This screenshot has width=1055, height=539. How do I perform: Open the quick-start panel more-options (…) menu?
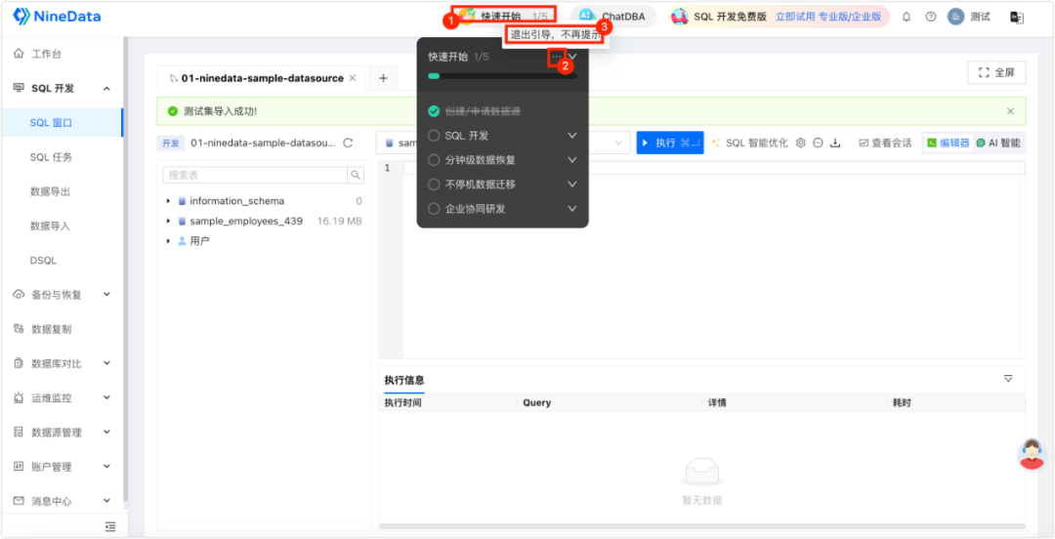click(x=556, y=58)
